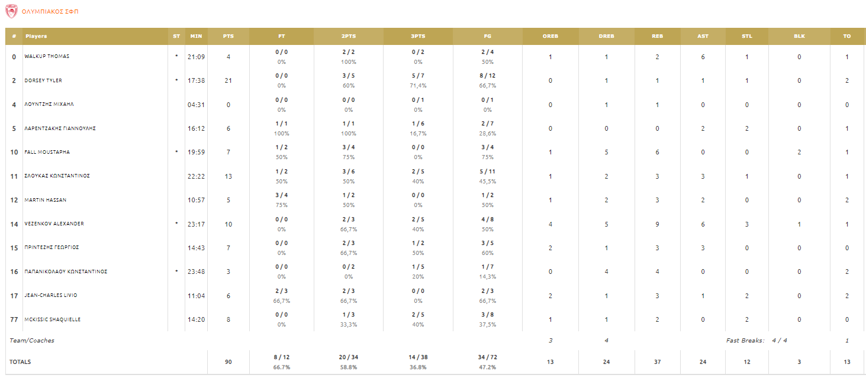Sort table by Players column header
This screenshot has height=378, width=866.
coord(36,36)
